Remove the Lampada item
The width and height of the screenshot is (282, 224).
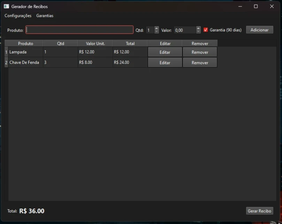point(200,52)
